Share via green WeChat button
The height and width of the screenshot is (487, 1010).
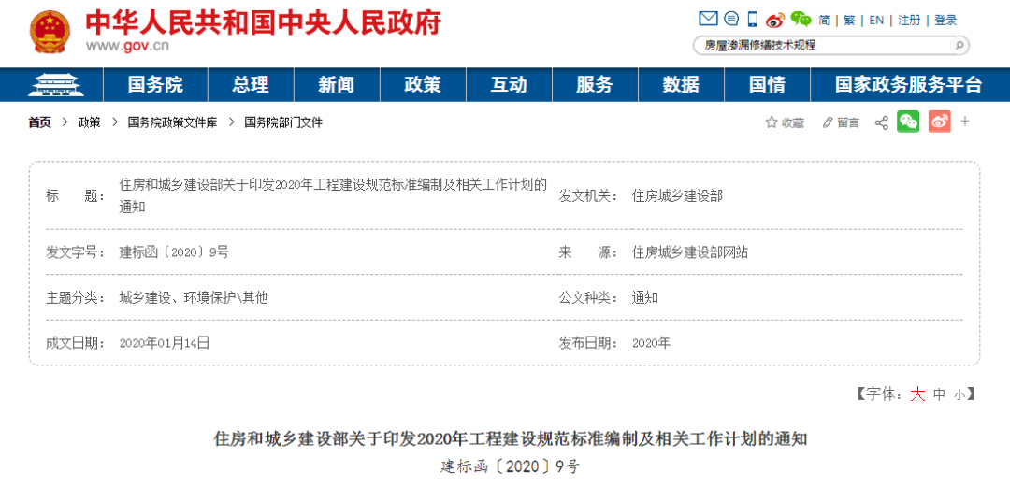pos(908,122)
